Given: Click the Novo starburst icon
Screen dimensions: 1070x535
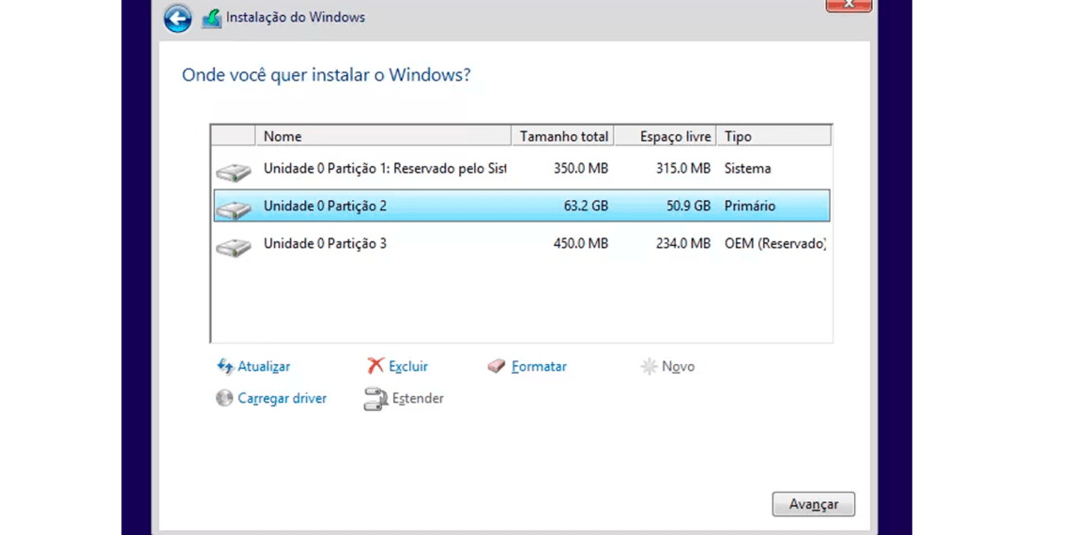Looking at the screenshot, I should click(649, 367).
